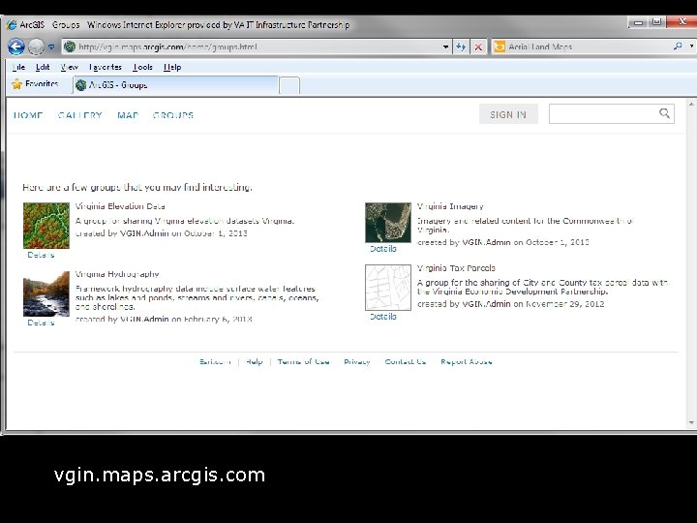Viewport: 697px width, 523px height.
Task: Click the Internet Explorer title bar icon
Action: [12, 25]
